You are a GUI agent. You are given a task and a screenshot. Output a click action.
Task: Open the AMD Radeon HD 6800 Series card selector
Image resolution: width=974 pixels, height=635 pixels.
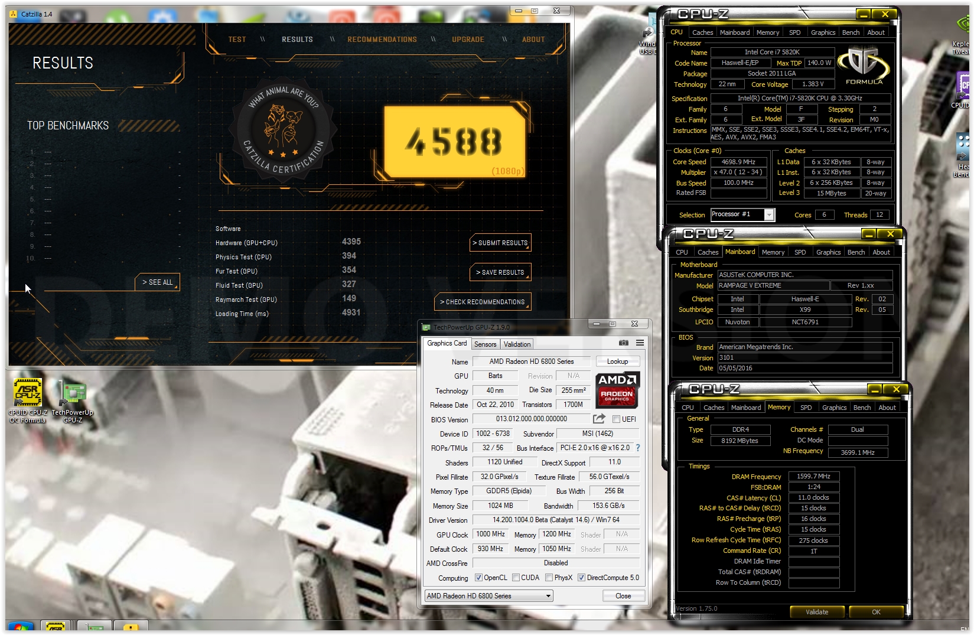coord(489,596)
